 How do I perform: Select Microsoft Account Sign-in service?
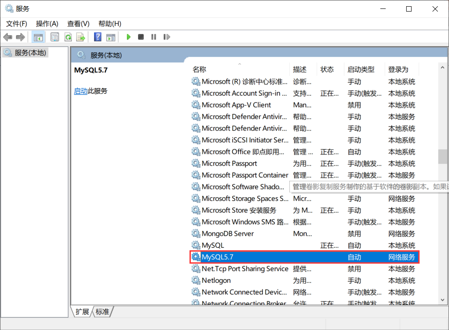coord(305,93)
